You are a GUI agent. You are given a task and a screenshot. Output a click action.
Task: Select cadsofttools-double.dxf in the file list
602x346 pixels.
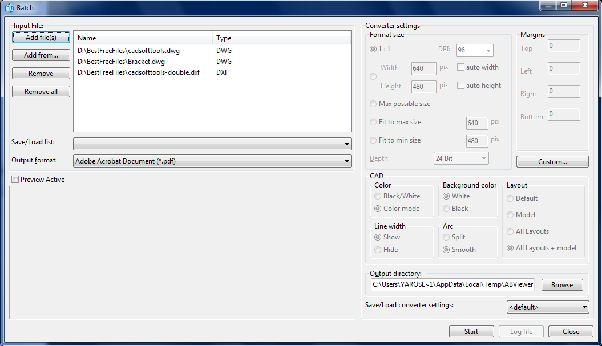click(139, 72)
